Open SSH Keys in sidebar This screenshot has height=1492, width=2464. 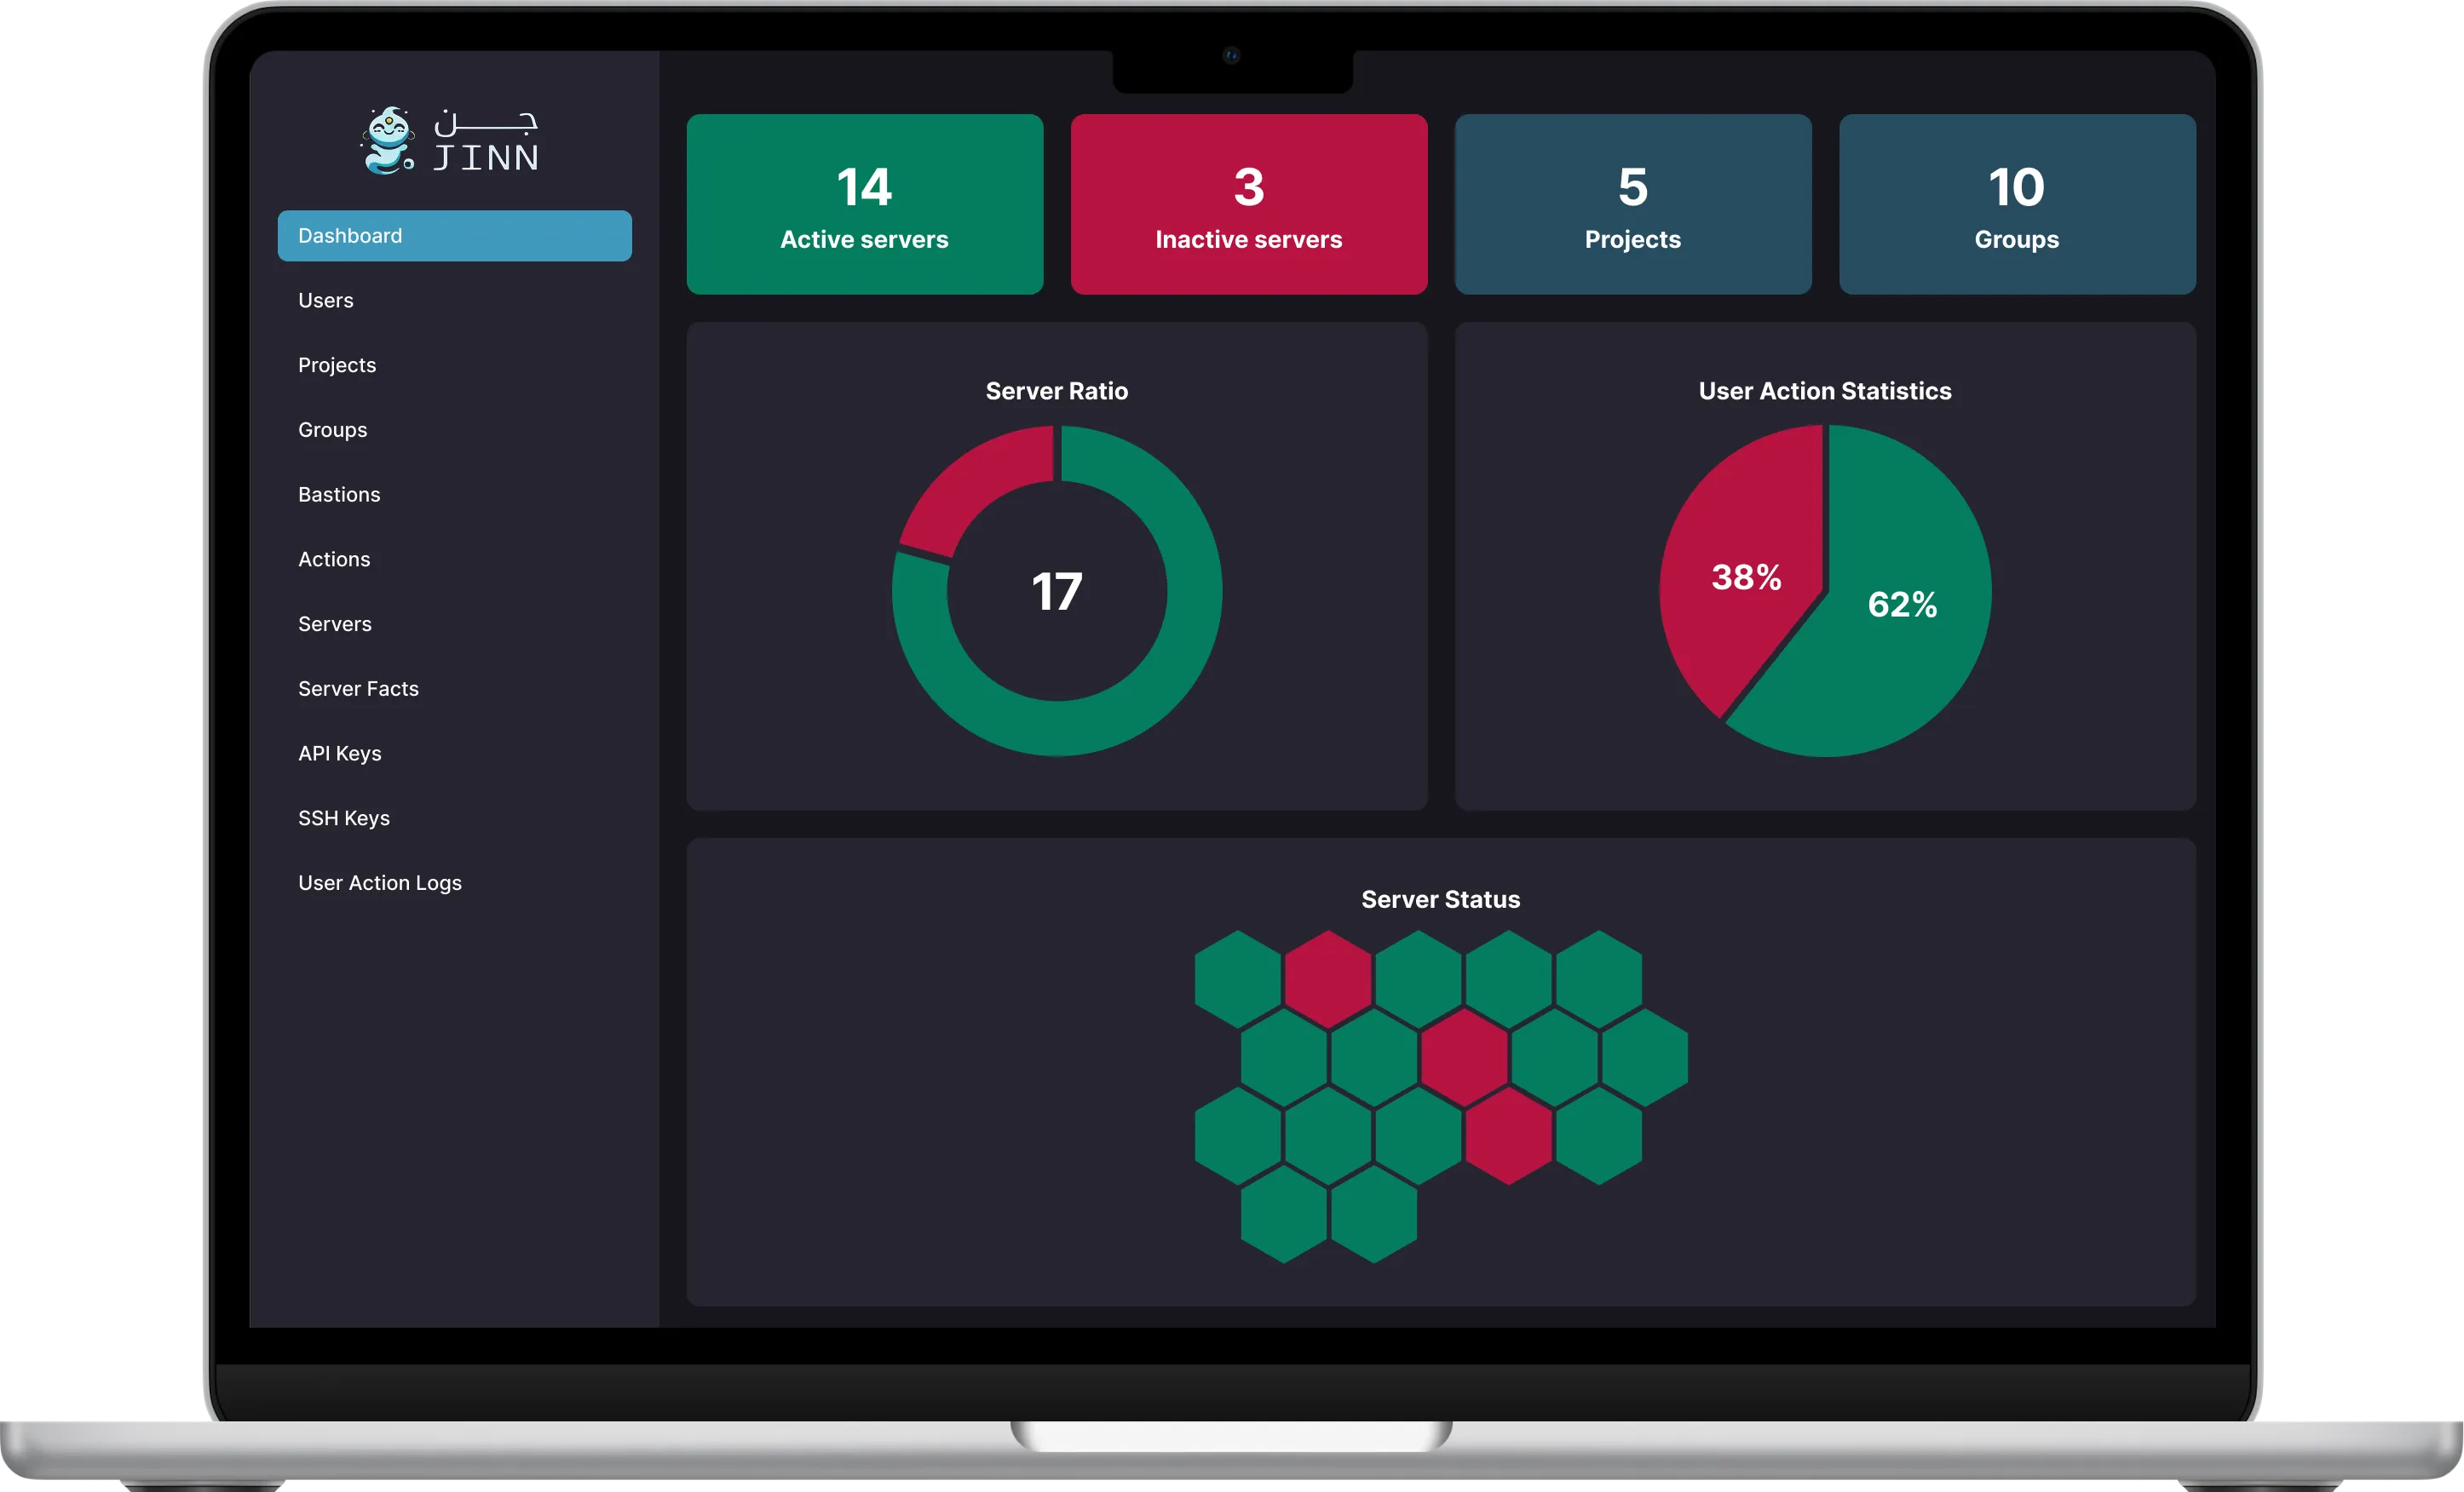(344, 818)
